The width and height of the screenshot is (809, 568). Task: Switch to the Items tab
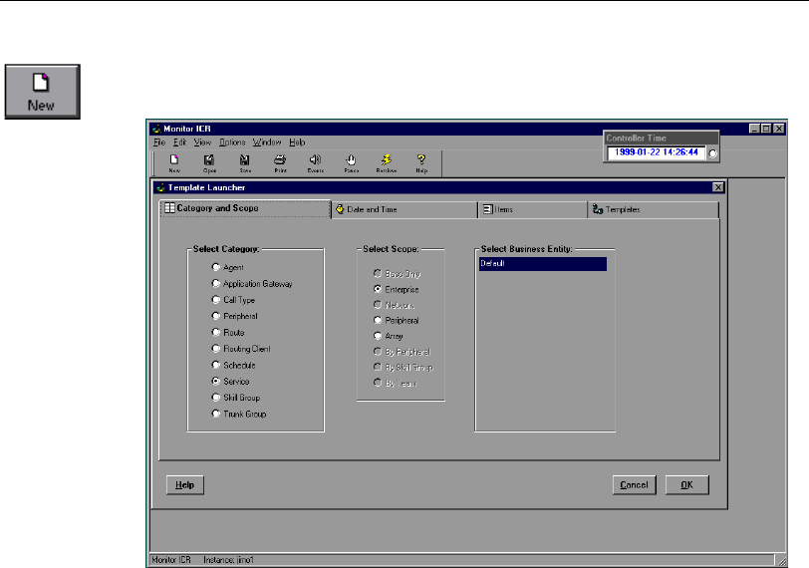point(532,209)
